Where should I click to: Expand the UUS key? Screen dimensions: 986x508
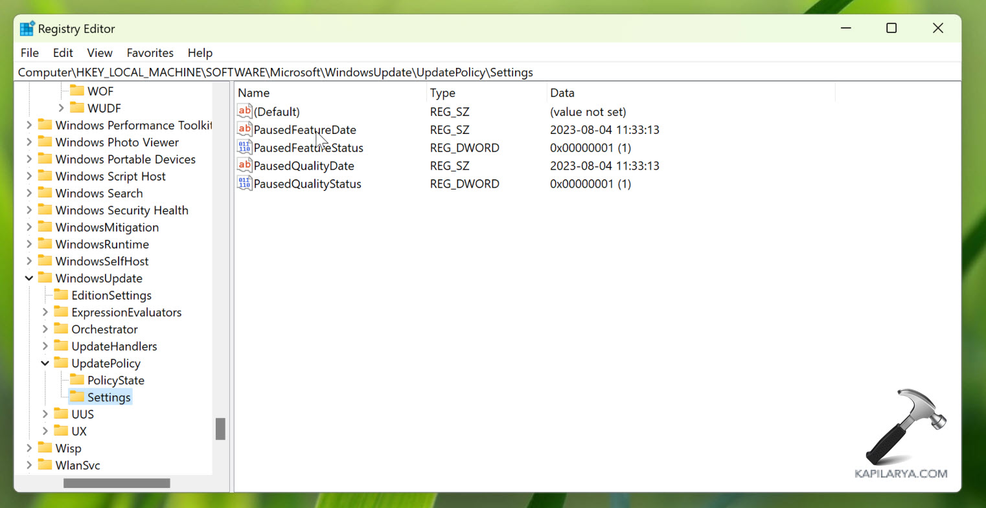[x=45, y=414]
